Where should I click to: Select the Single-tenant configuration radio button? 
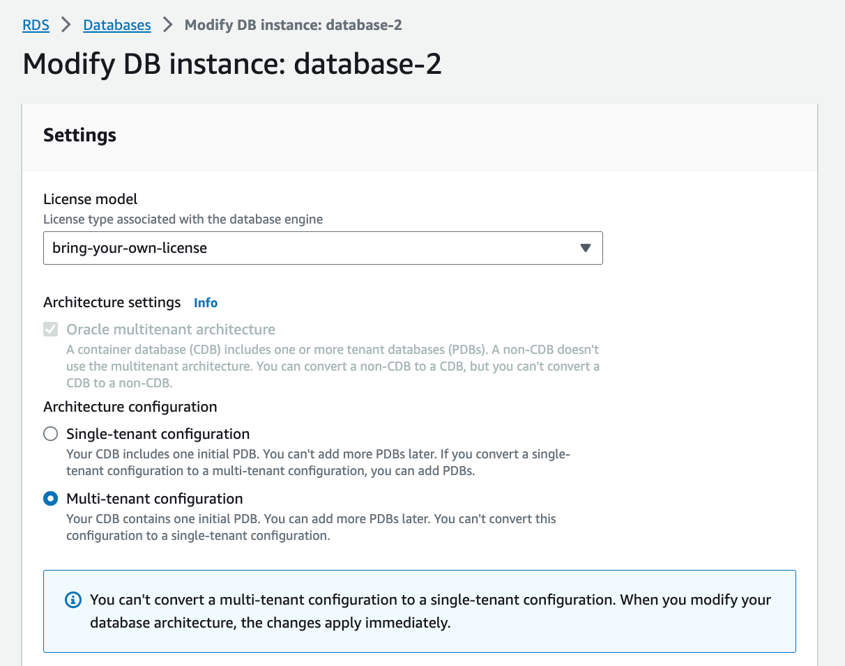[51, 434]
